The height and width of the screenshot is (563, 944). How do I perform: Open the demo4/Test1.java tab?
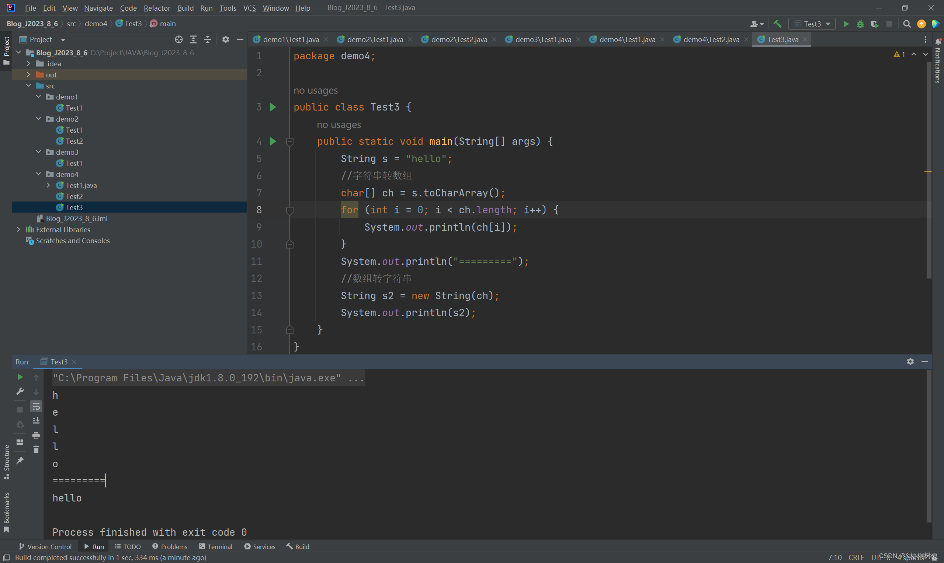point(624,39)
